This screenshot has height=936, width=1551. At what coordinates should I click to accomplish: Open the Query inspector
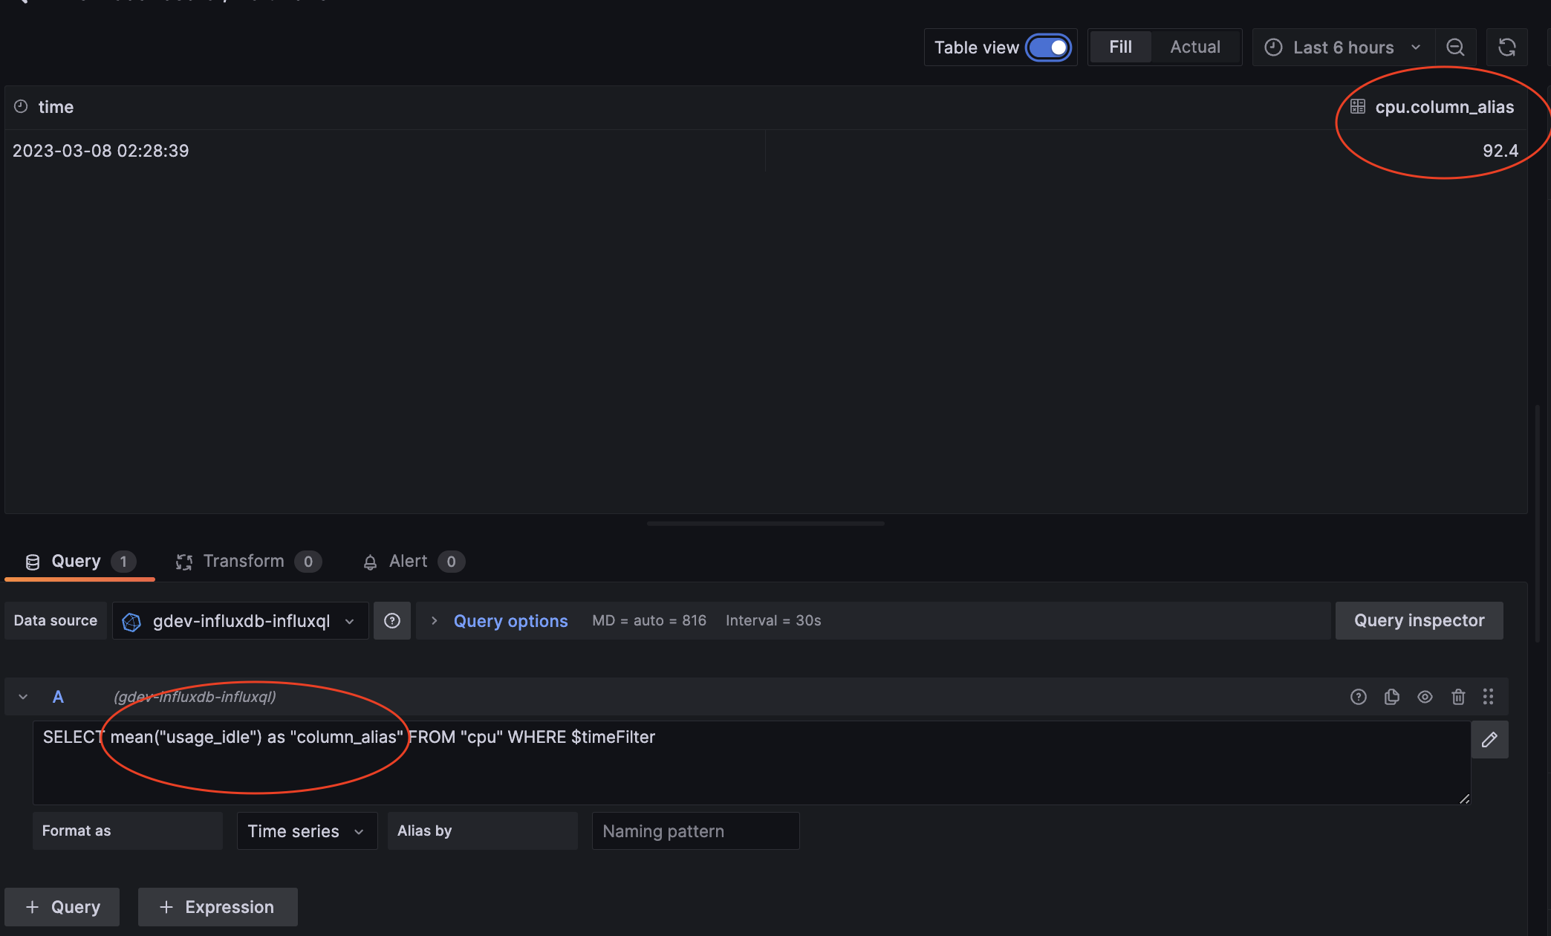point(1419,620)
